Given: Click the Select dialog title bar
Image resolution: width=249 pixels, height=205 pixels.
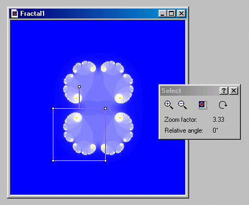Looking at the screenshot, I should click(190, 91).
